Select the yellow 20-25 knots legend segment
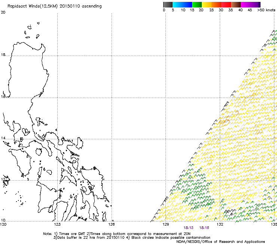The height and width of the screenshot is (244, 277). tap(207, 5)
